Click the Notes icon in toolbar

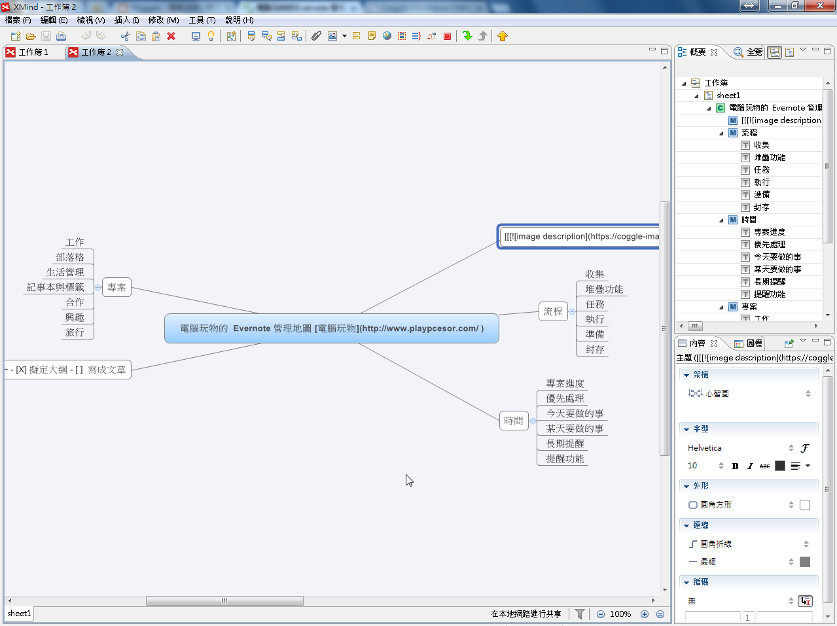(372, 36)
